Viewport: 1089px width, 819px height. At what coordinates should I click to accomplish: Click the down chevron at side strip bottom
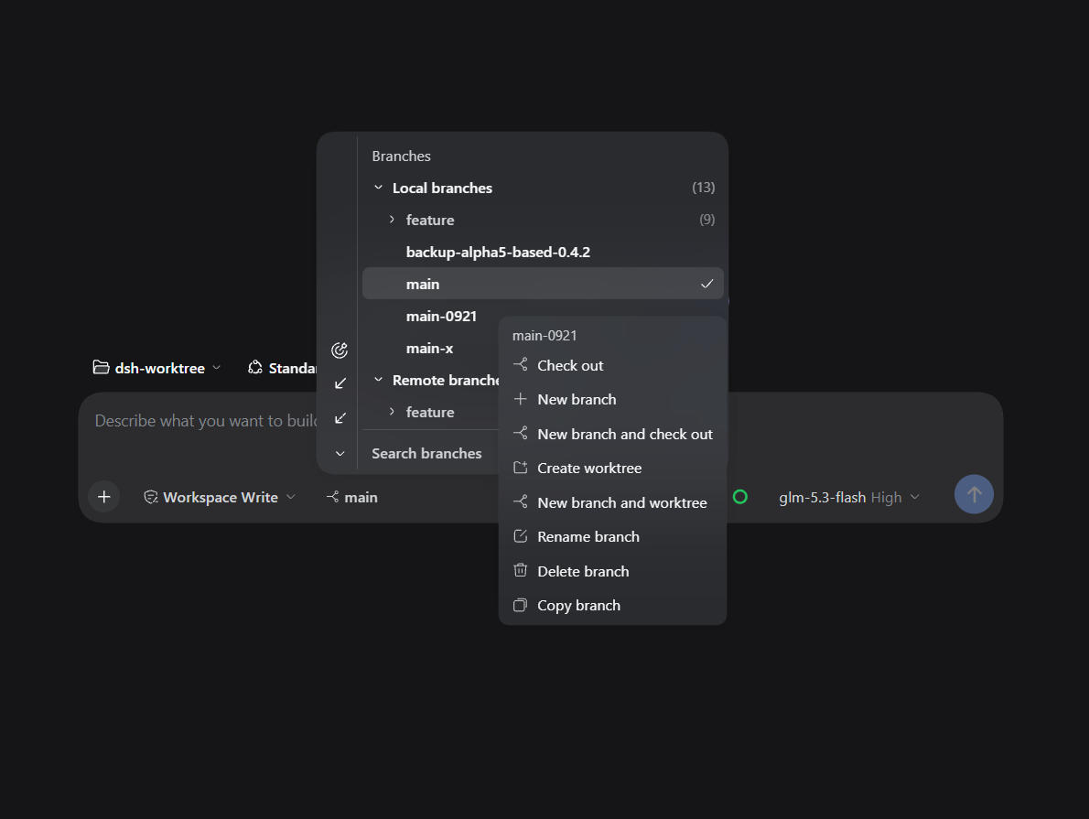340,454
